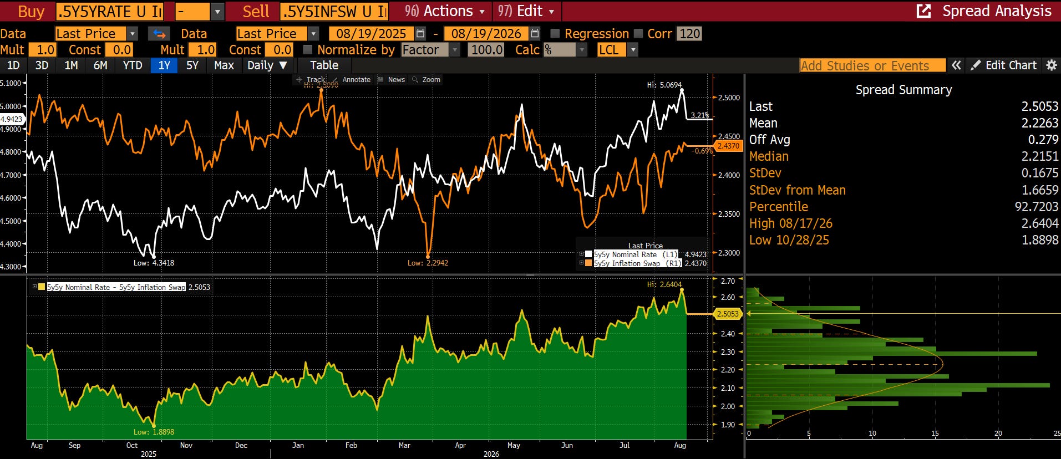Click the Mean value 2.2263
Viewport: 1061px width, 459px height.
tap(1040, 123)
